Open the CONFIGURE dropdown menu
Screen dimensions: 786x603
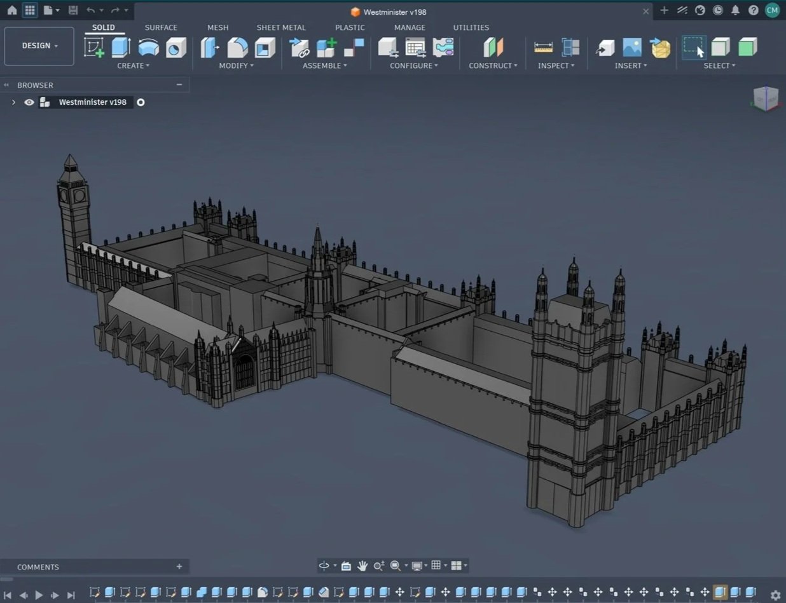coord(414,65)
